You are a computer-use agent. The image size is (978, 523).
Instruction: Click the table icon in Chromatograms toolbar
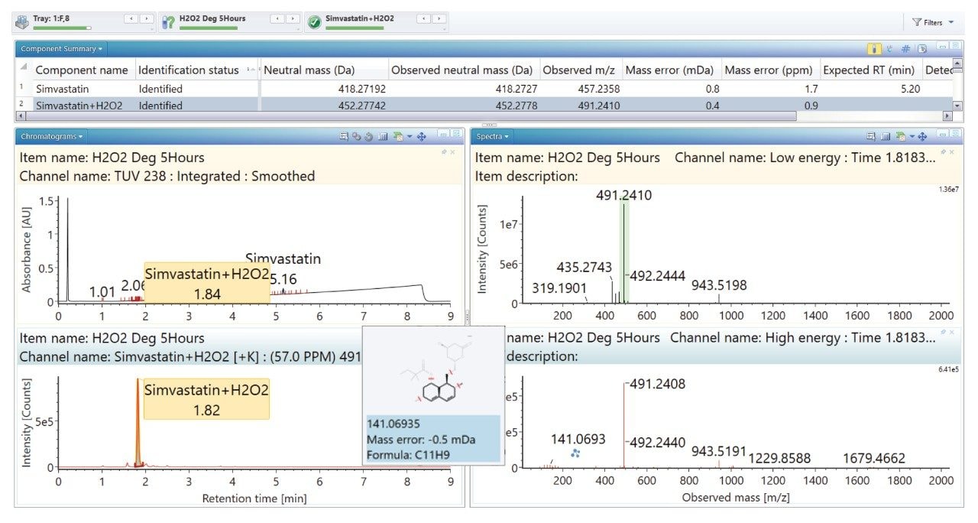coord(383,136)
